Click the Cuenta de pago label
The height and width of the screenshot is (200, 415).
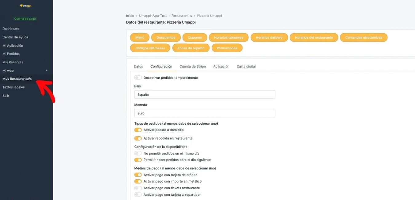25,19
